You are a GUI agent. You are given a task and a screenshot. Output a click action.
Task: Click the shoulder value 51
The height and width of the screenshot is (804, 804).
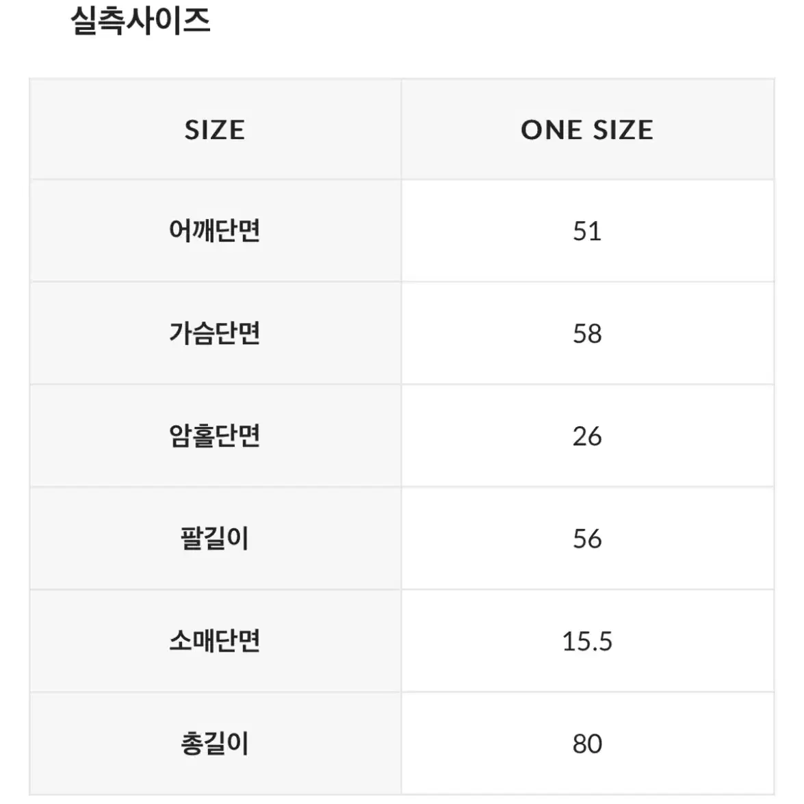(587, 231)
